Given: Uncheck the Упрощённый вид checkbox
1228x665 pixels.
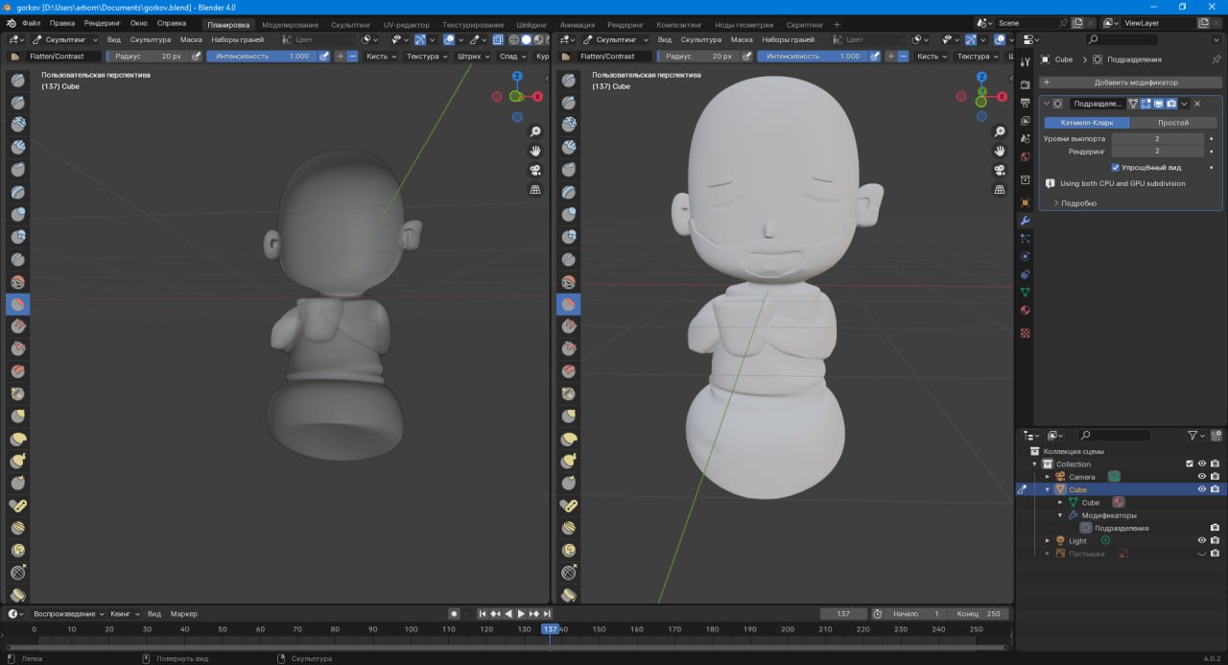Looking at the screenshot, I should tap(1116, 167).
